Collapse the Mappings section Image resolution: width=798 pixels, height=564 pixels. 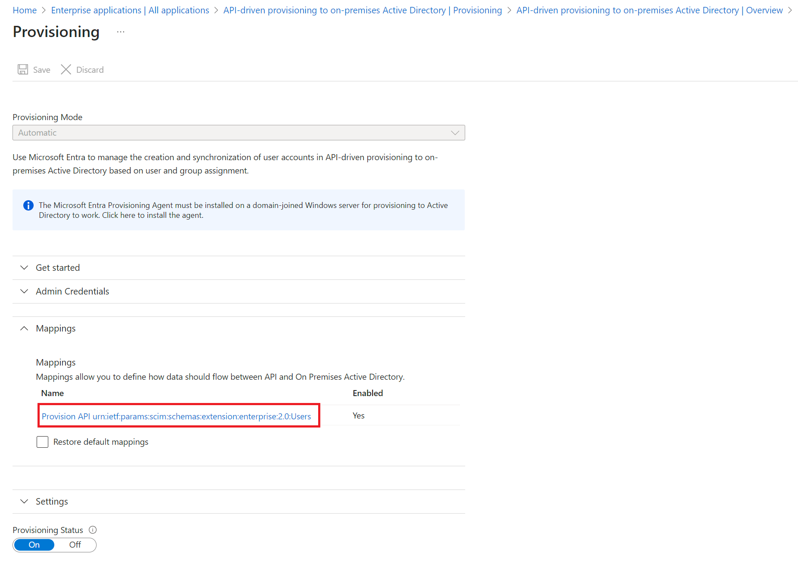(x=56, y=328)
